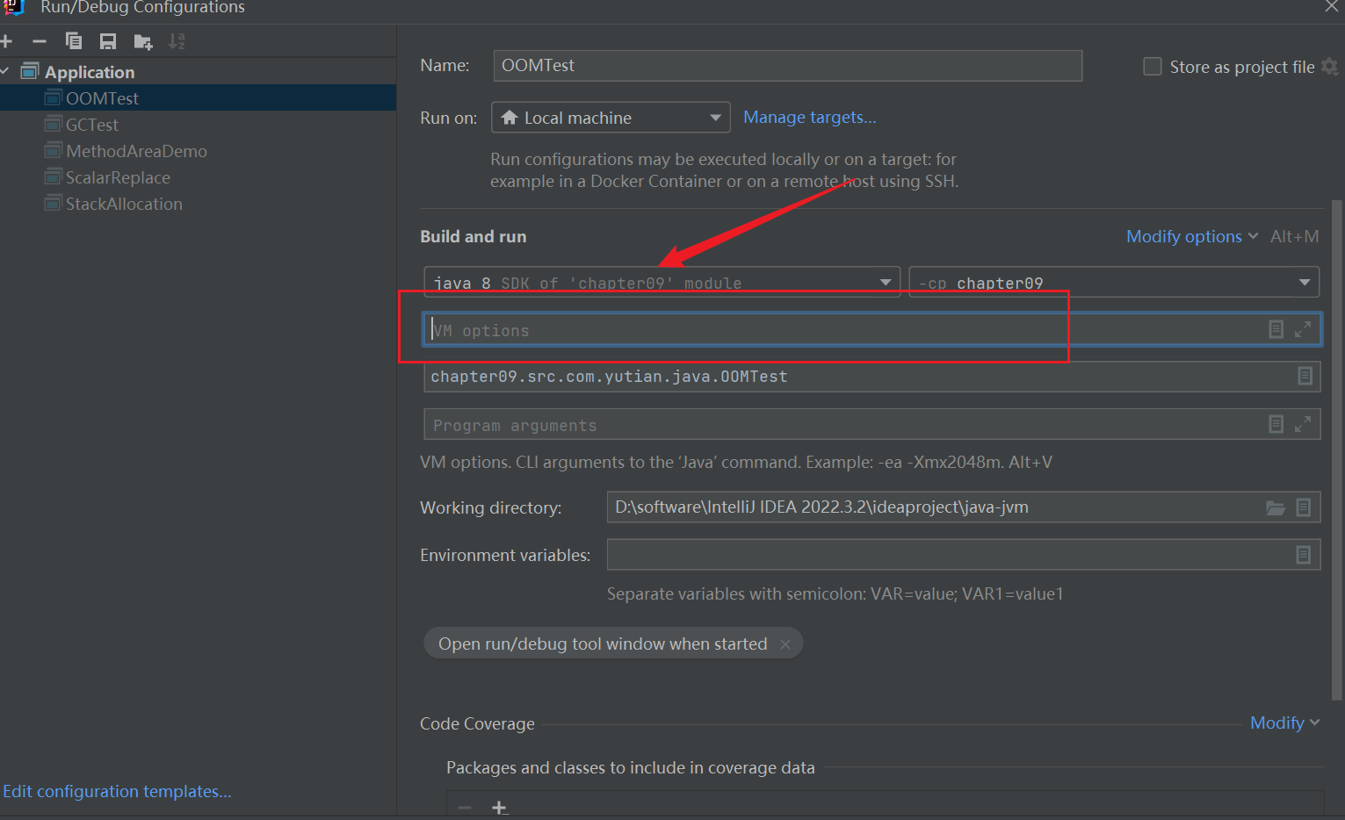Select the StackAllocation configuration

[124, 204]
